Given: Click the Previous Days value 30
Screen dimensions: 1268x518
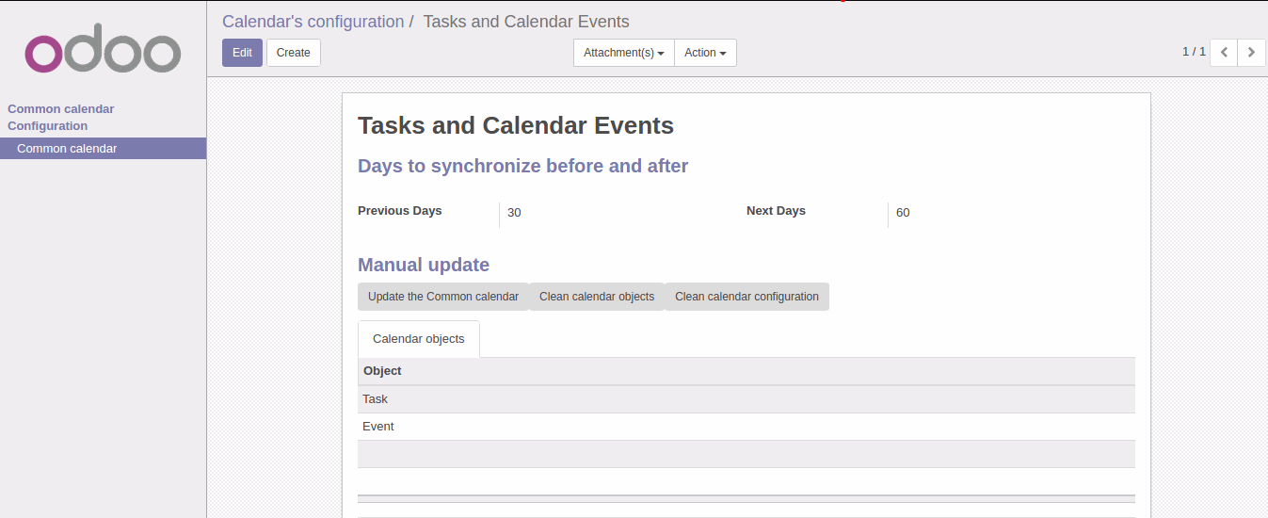Looking at the screenshot, I should pos(514,213).
